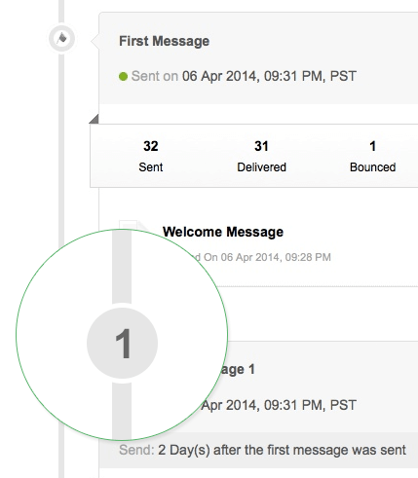Image resolution: width=418 pixels, height=478 pixels.
Task: Click the pointer arrow left of First Message
Action: pos(95,41)
